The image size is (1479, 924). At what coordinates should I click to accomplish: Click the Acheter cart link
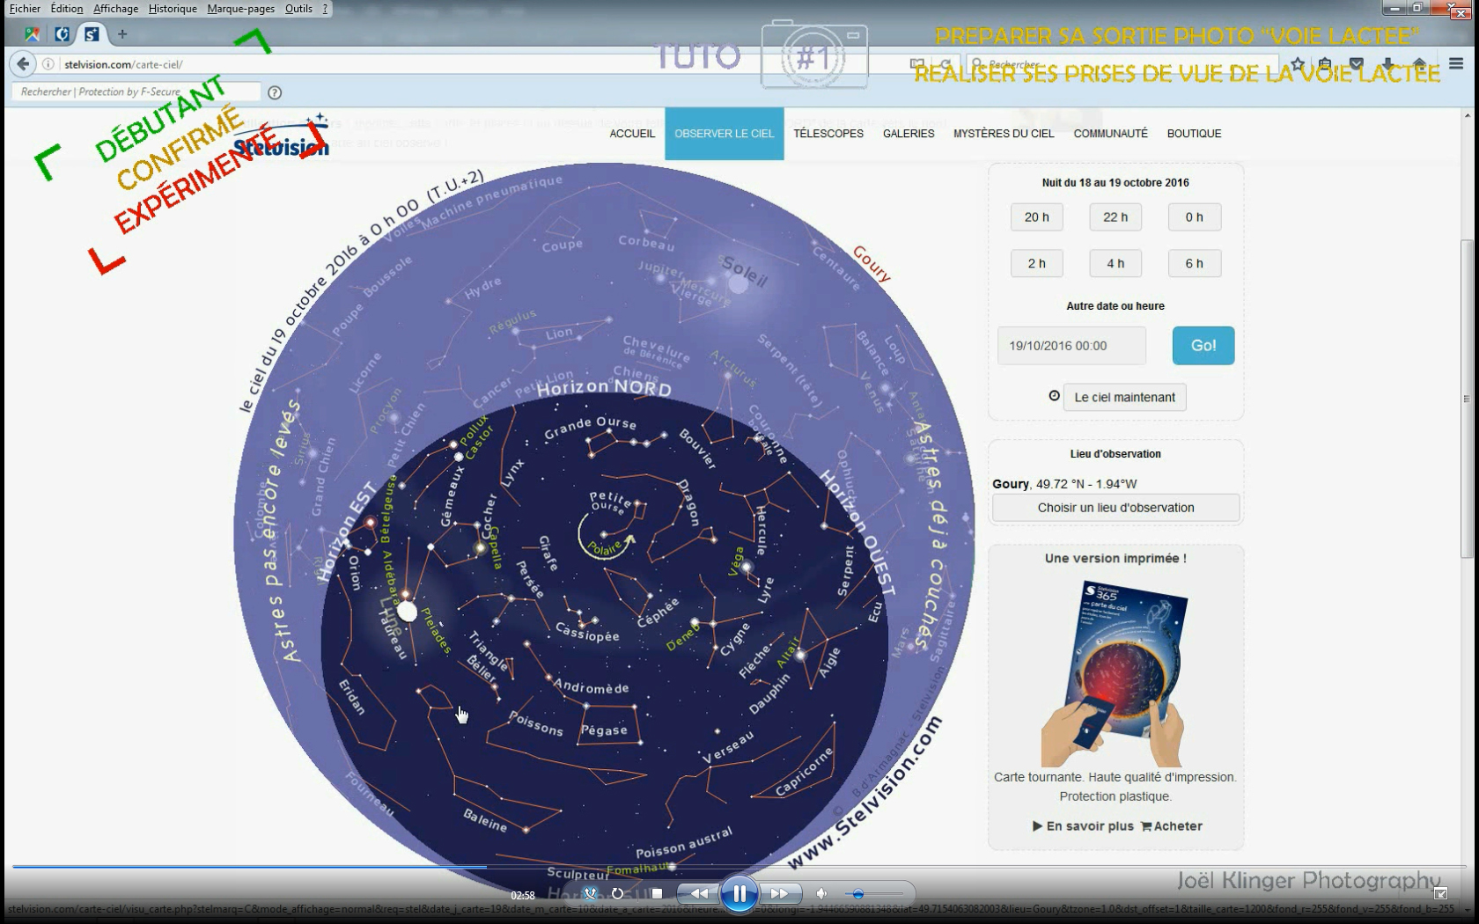(x=1172, y=826)
